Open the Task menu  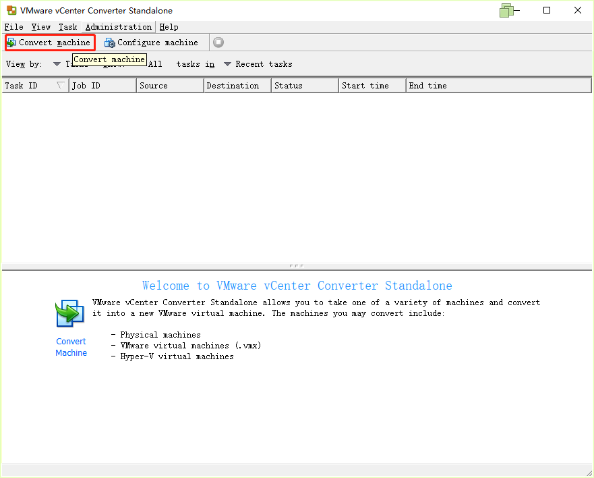(68, 27)
